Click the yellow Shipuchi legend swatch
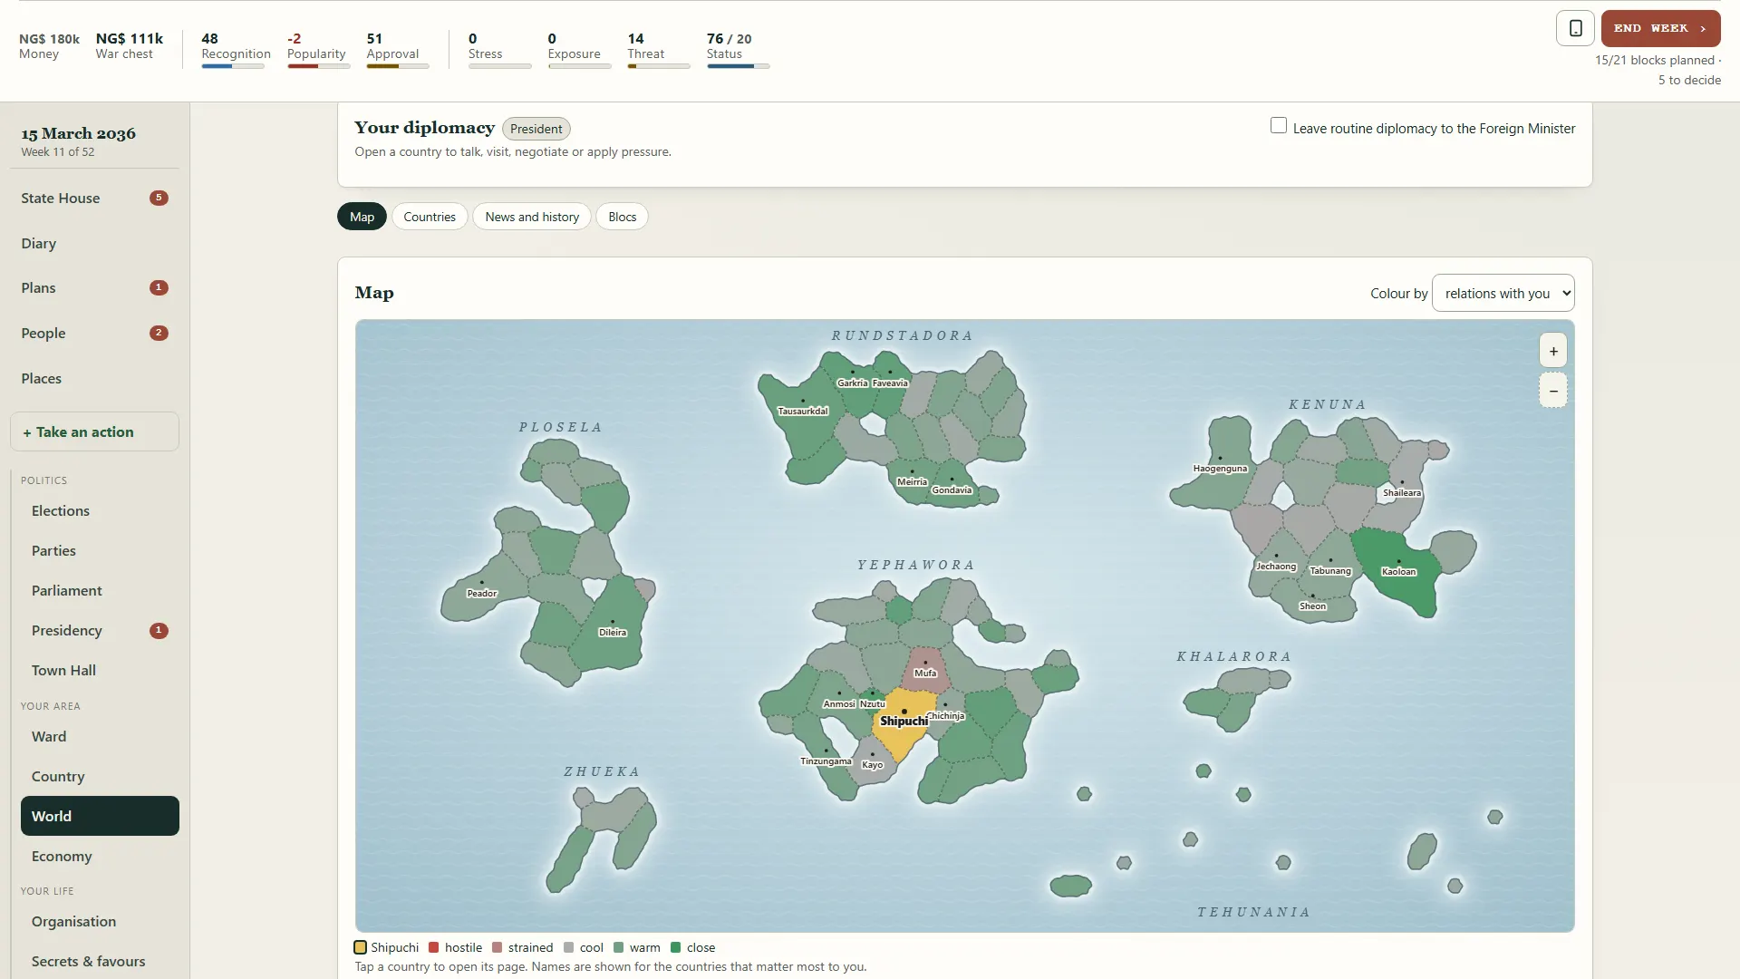 click(x=360, y=947)
